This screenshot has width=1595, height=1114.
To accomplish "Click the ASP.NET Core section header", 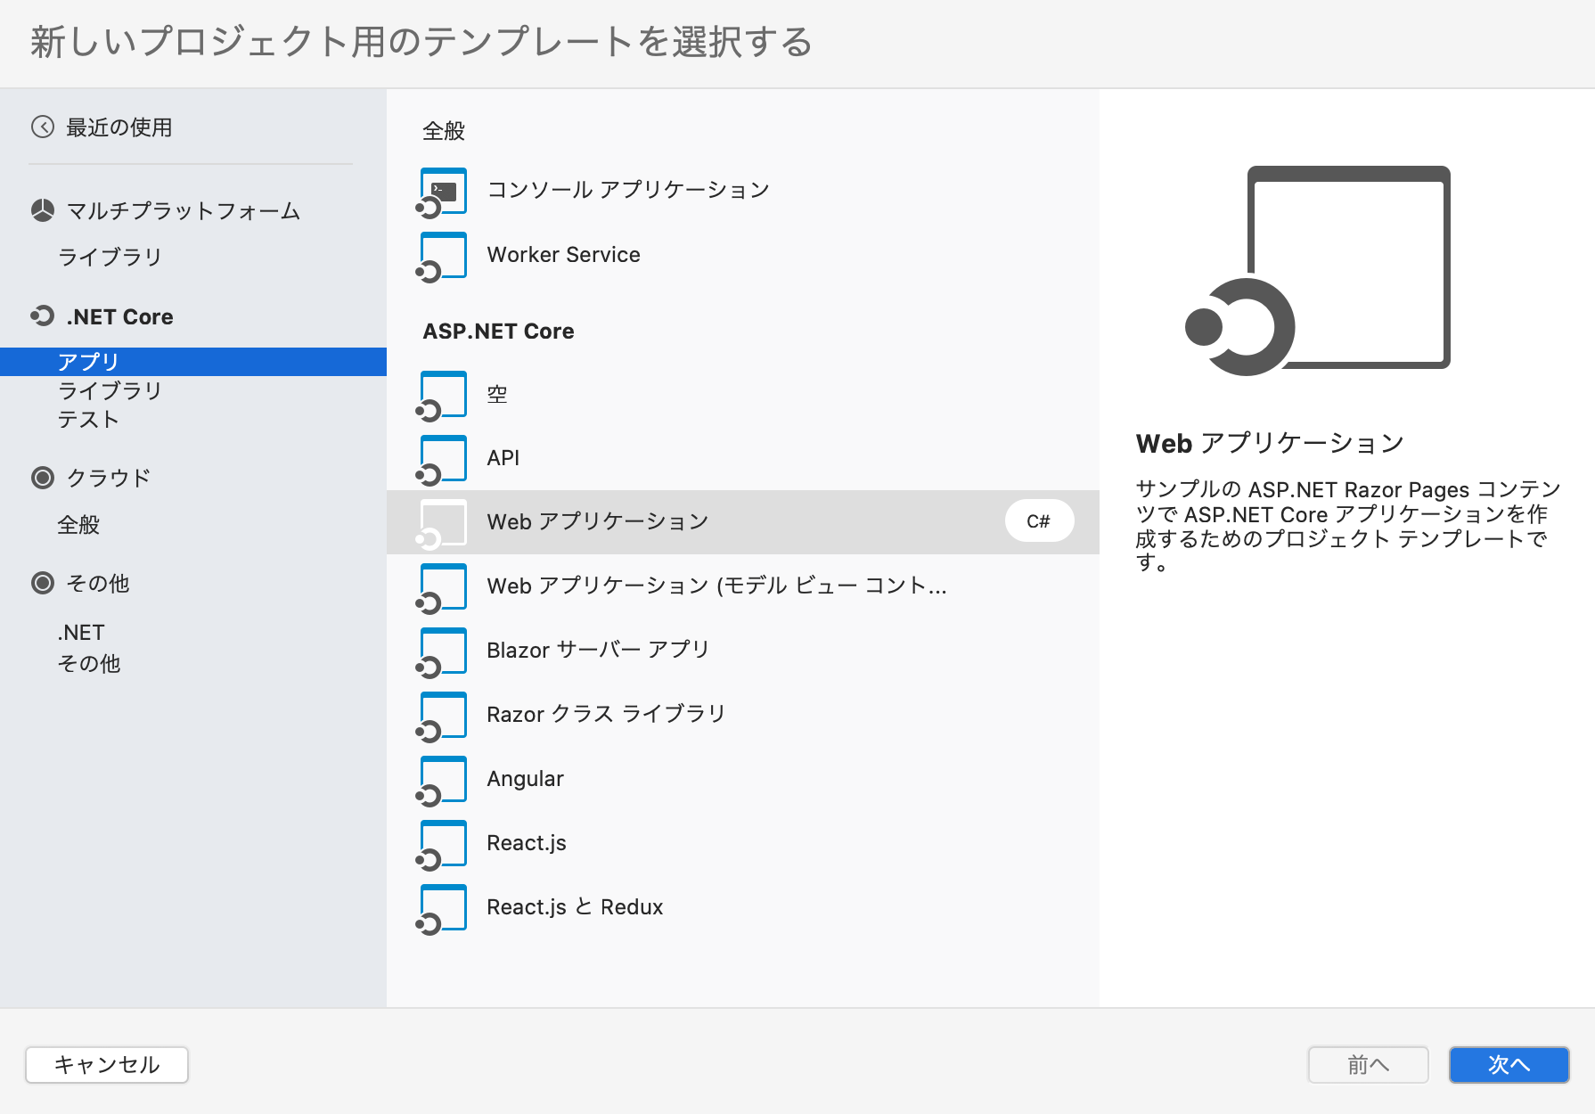I will point(499,332).
